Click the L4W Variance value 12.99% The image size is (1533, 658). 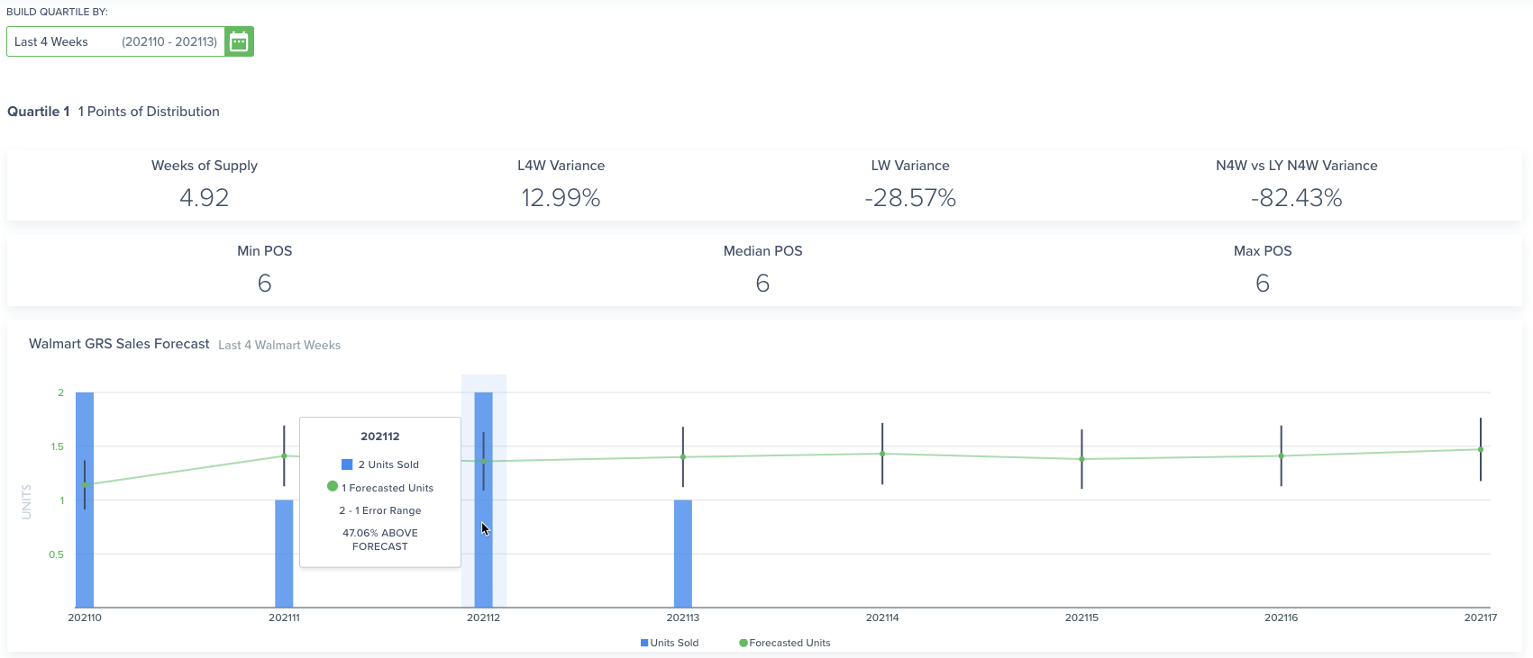click(x=561, y=197)
